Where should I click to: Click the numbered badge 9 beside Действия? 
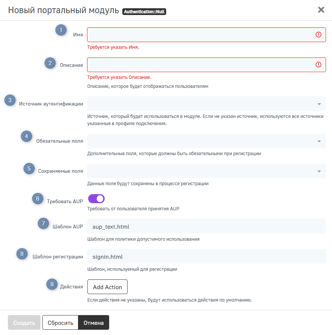tap(51, 284)
